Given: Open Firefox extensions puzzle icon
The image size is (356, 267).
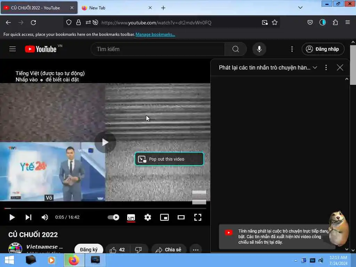Looking at the screenshot, I should [335, 22].
